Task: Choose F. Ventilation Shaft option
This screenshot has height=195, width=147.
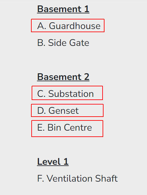Action: click(x=77, y=178)
